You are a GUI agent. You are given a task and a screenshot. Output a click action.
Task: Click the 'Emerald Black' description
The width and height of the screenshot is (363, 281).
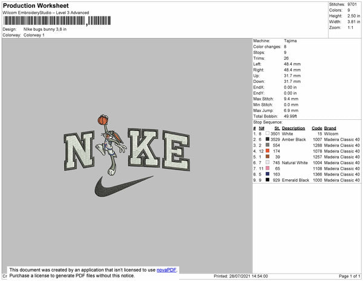(x=295, y=180)
